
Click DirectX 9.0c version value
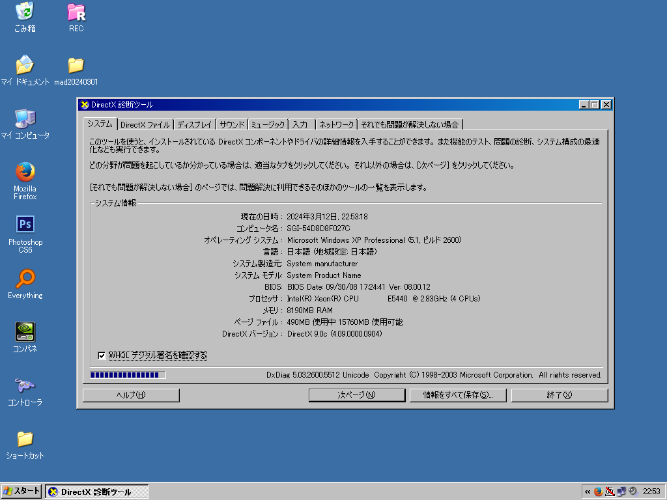click(334, 334)
